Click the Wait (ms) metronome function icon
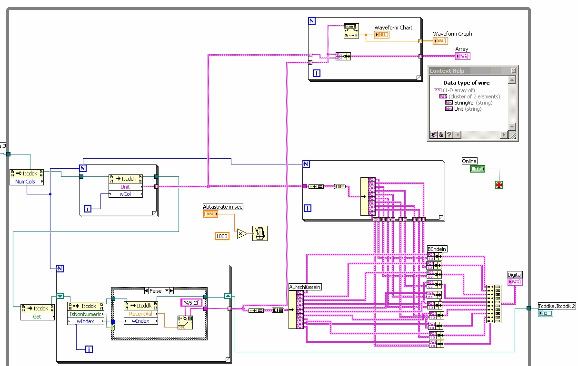 click(260, 233)
